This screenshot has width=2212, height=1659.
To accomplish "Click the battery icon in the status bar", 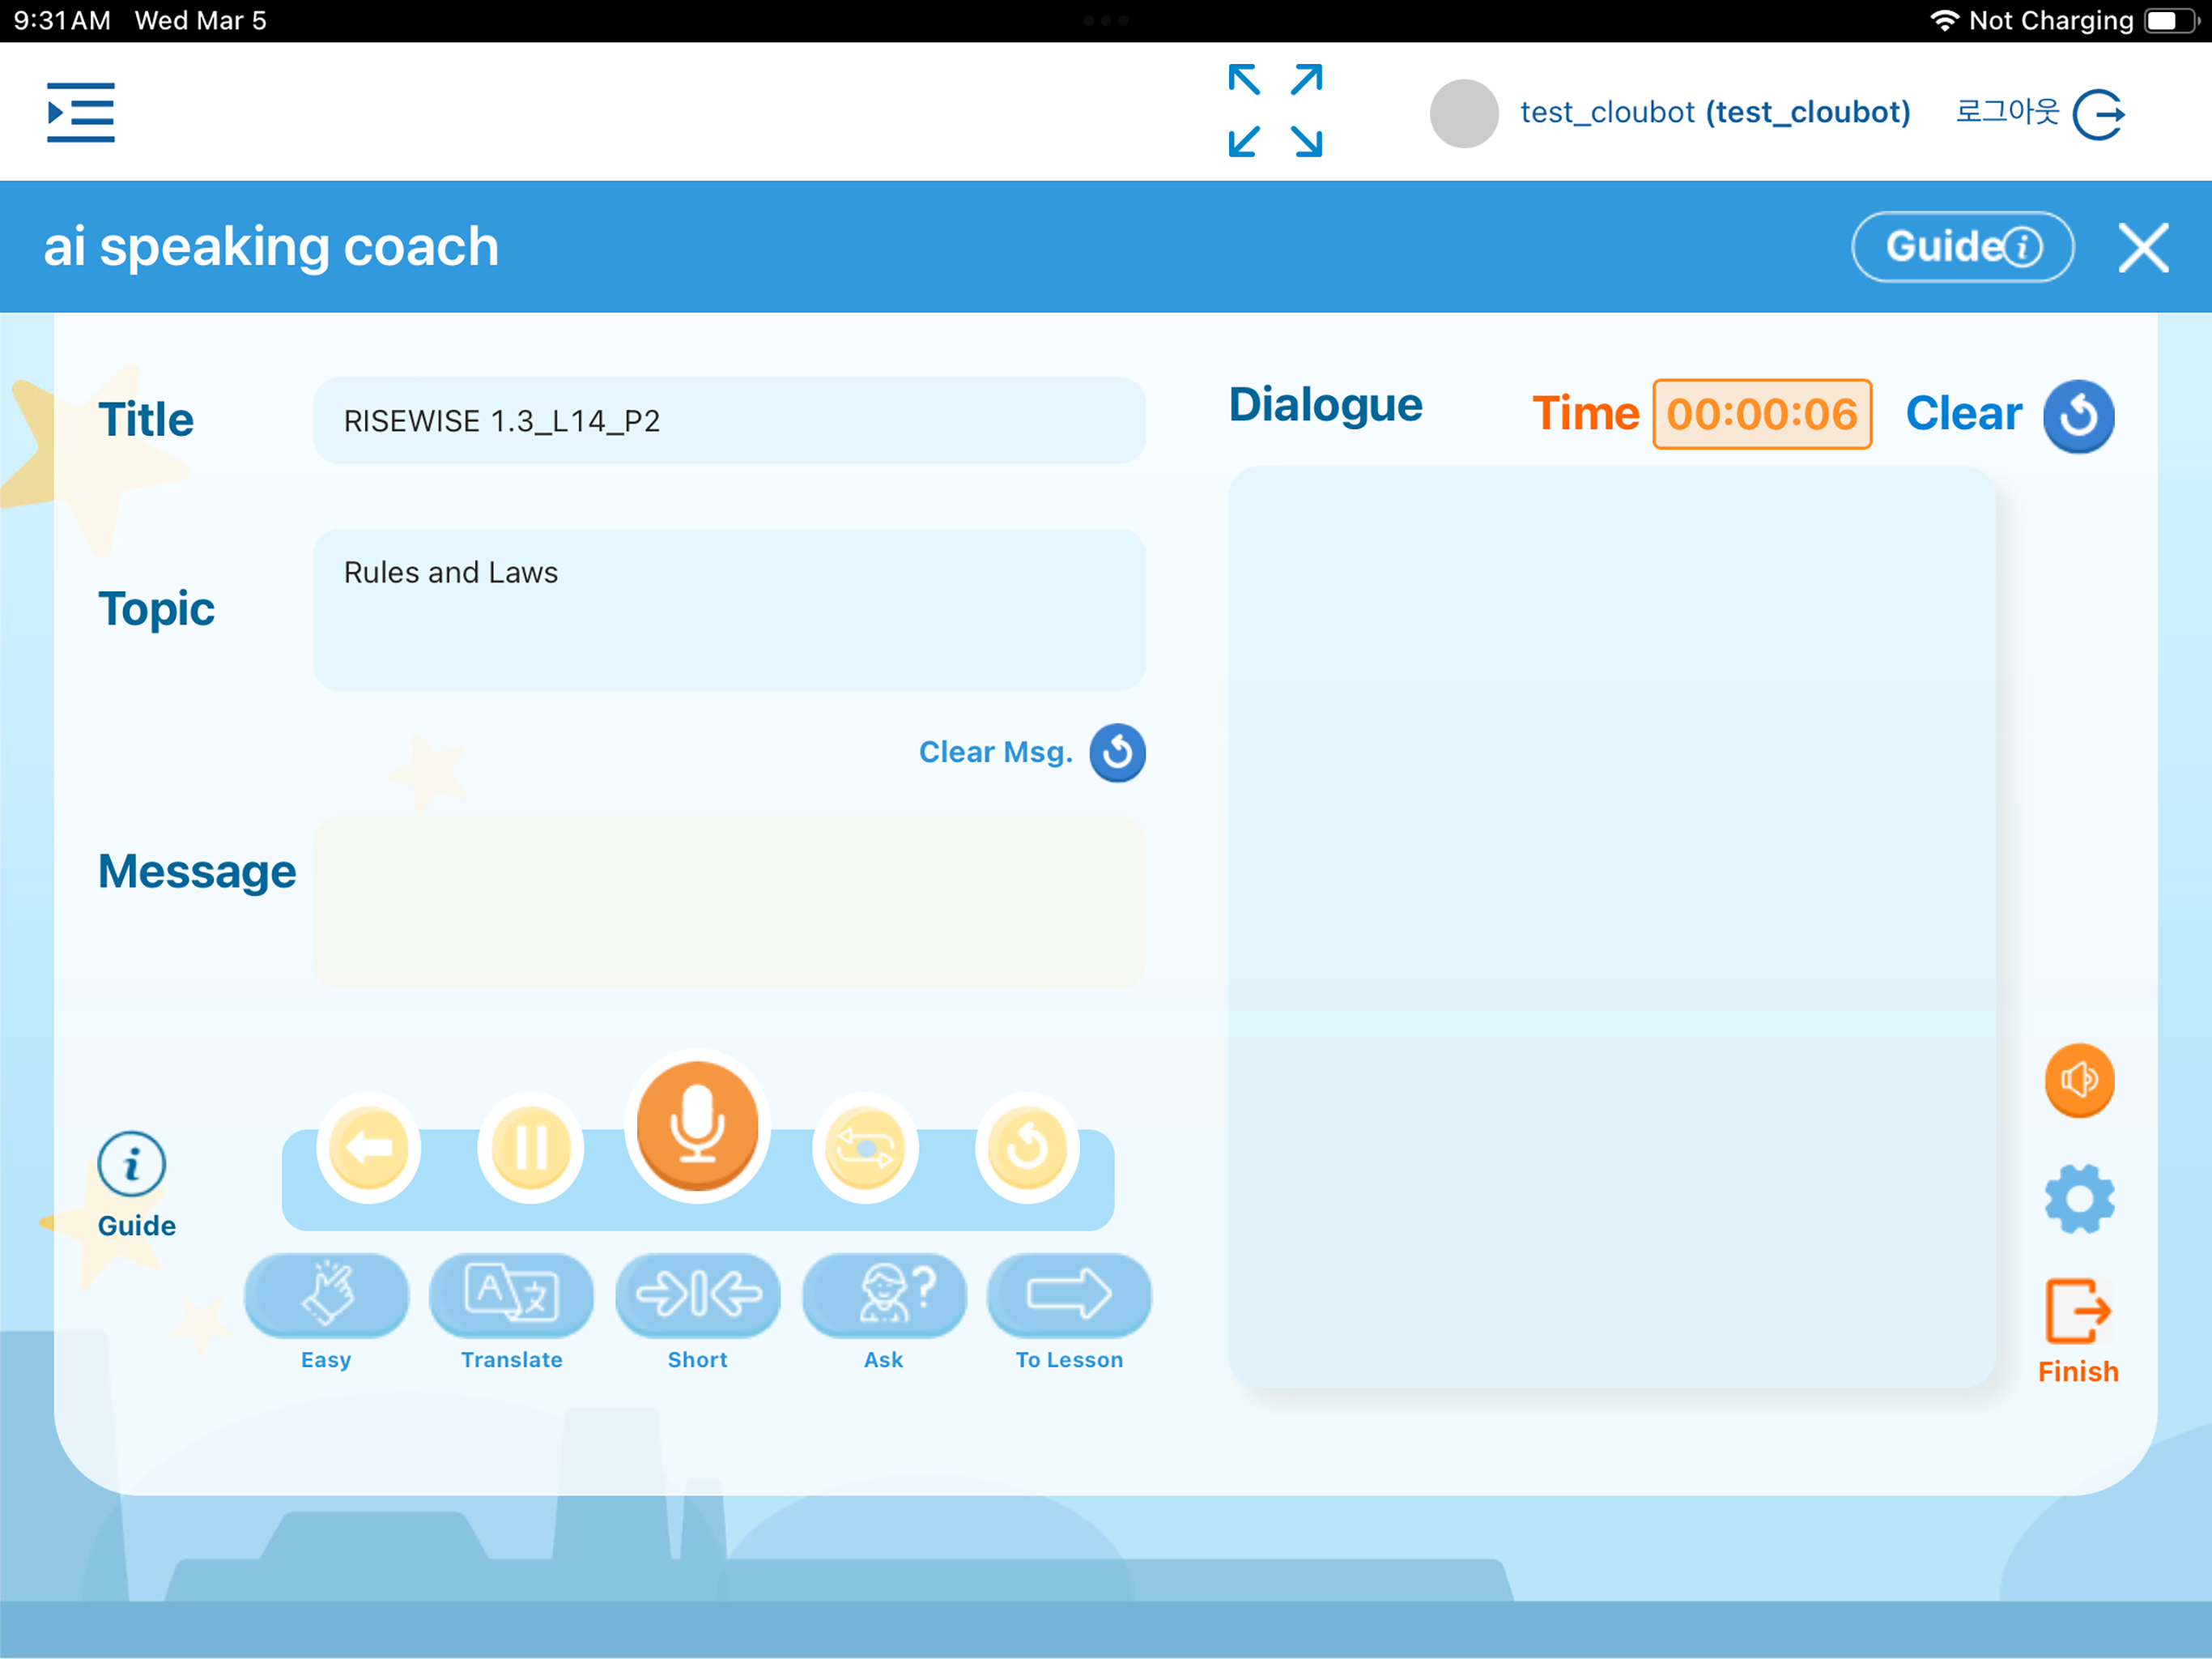I will coord(2171,20).
